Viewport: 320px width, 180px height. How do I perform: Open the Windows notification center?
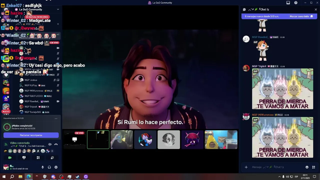pos(314,177)
